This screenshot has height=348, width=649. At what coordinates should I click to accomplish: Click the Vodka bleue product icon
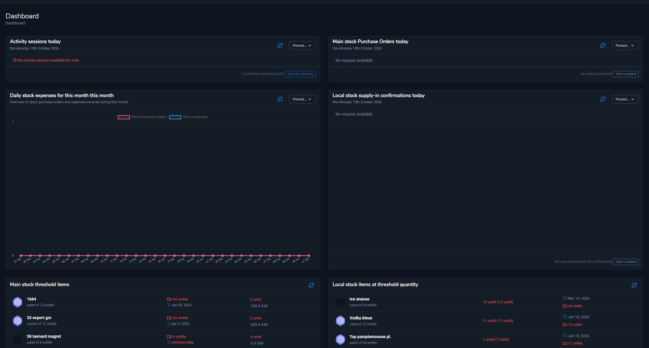[x=340, y=321]
